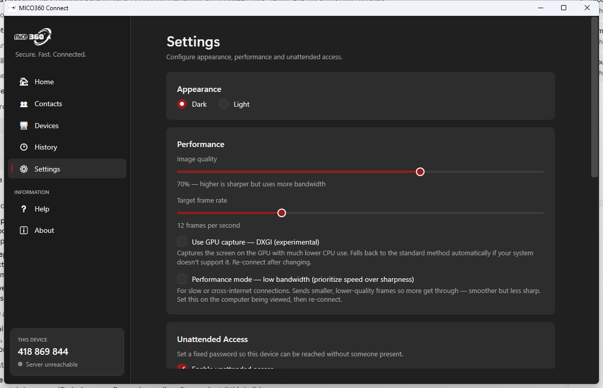603x388 pixels.
Task: Click the Light theme label text
Action: 242,105
